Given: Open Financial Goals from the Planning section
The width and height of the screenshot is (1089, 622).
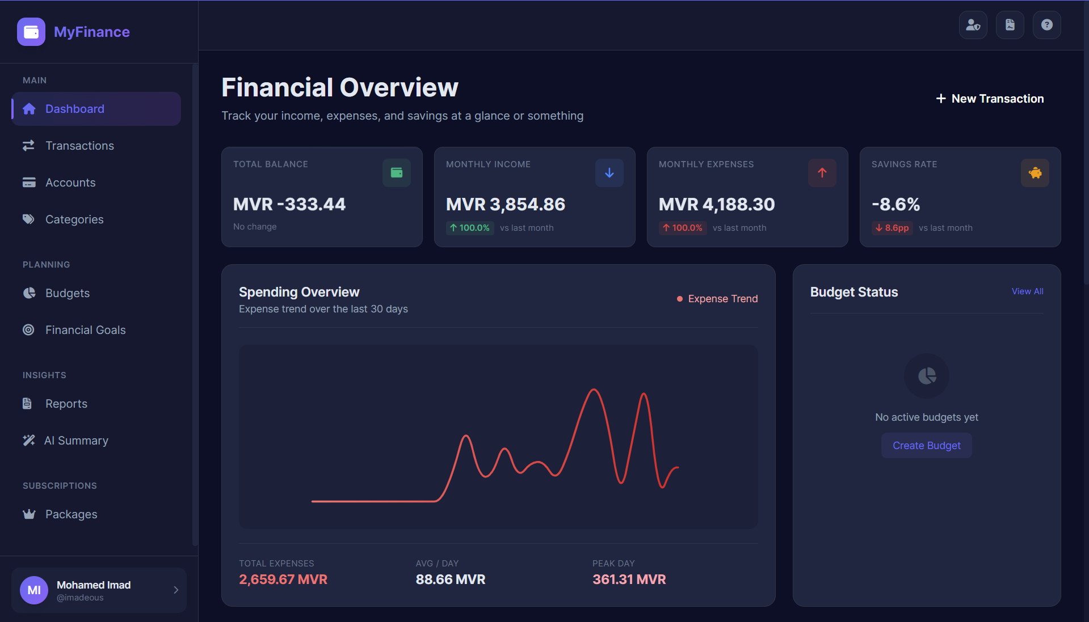Looking at the screenshot, I should [x=85, y=329].
